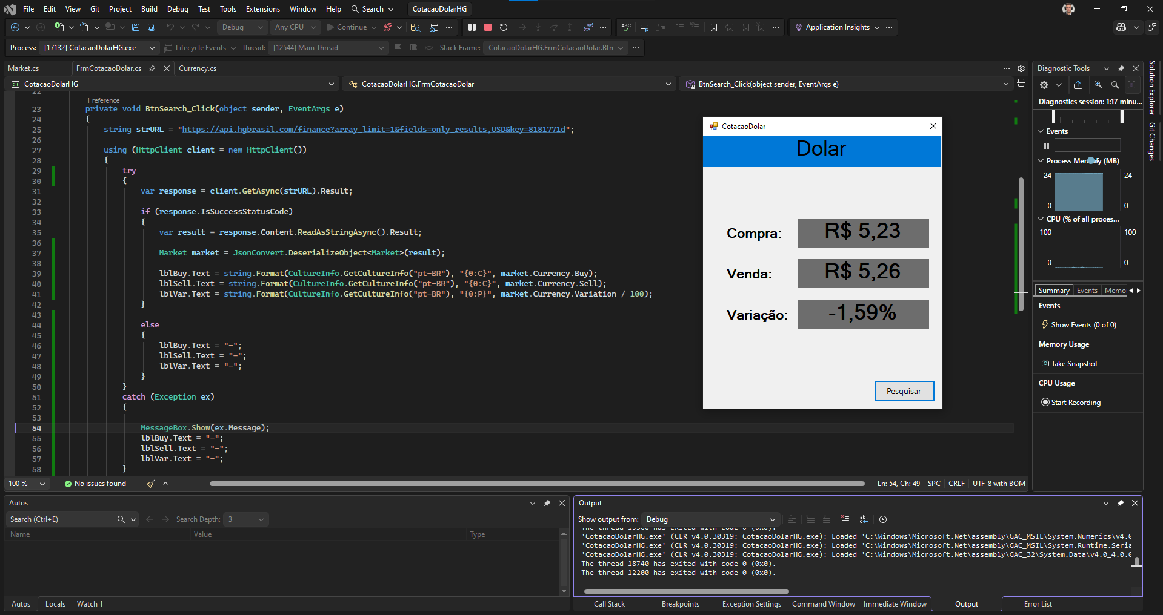Open the Debug menu

pyautogui.click(x=178, y=9)
